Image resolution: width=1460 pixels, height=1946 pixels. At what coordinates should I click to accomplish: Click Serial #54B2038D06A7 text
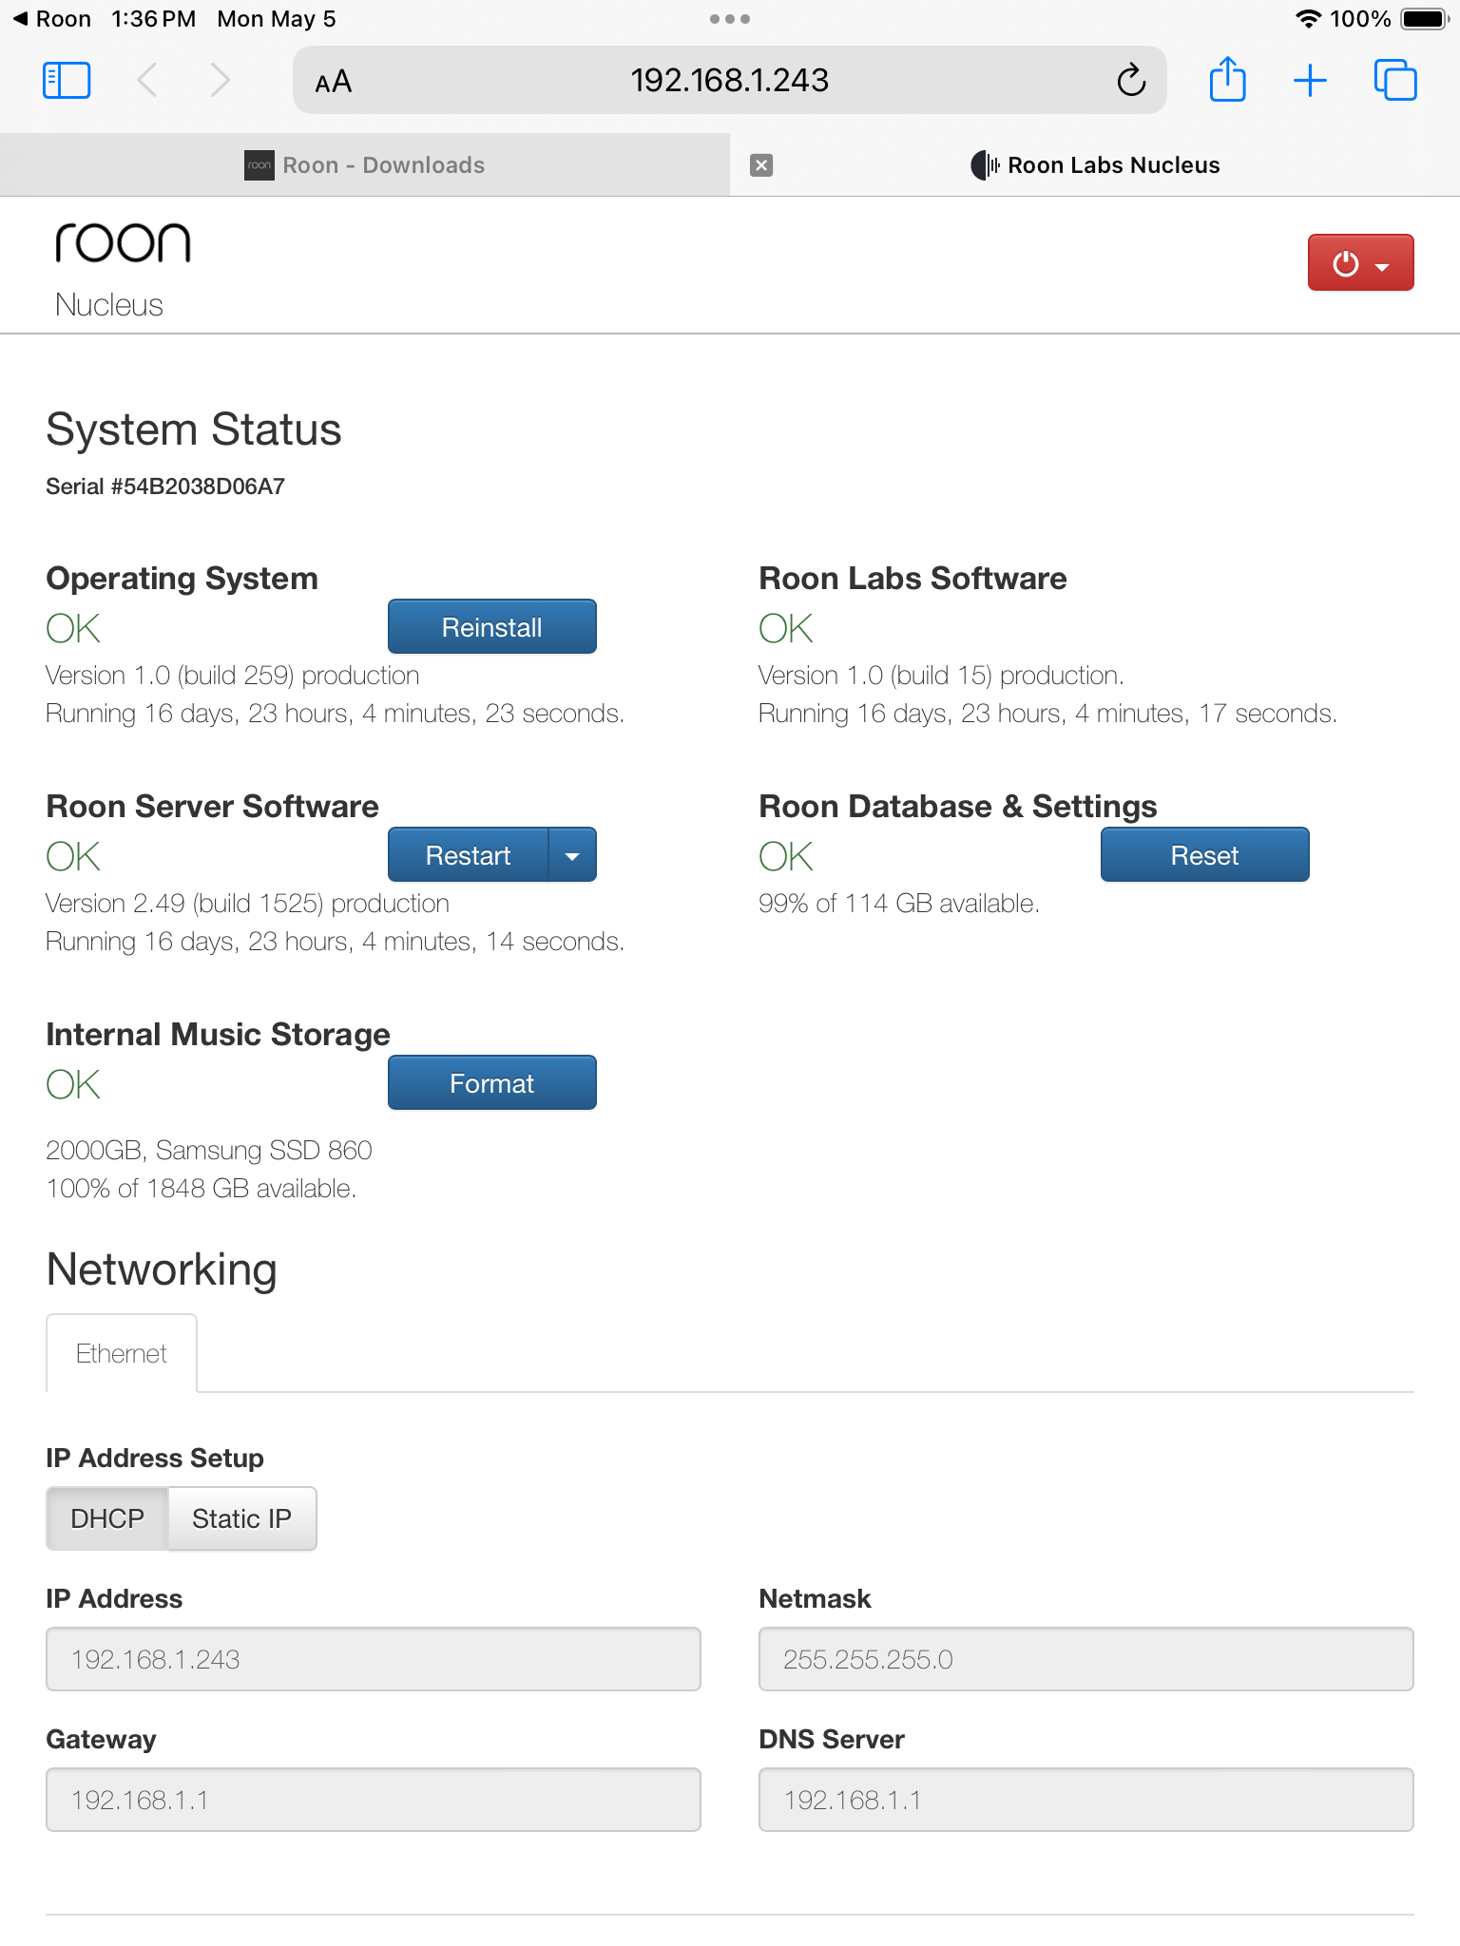pos(165,486)
